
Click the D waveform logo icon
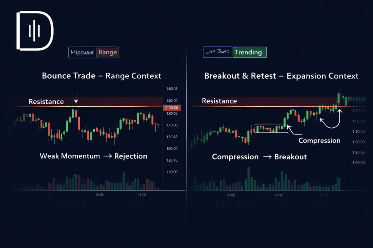[x=35, y=31]
